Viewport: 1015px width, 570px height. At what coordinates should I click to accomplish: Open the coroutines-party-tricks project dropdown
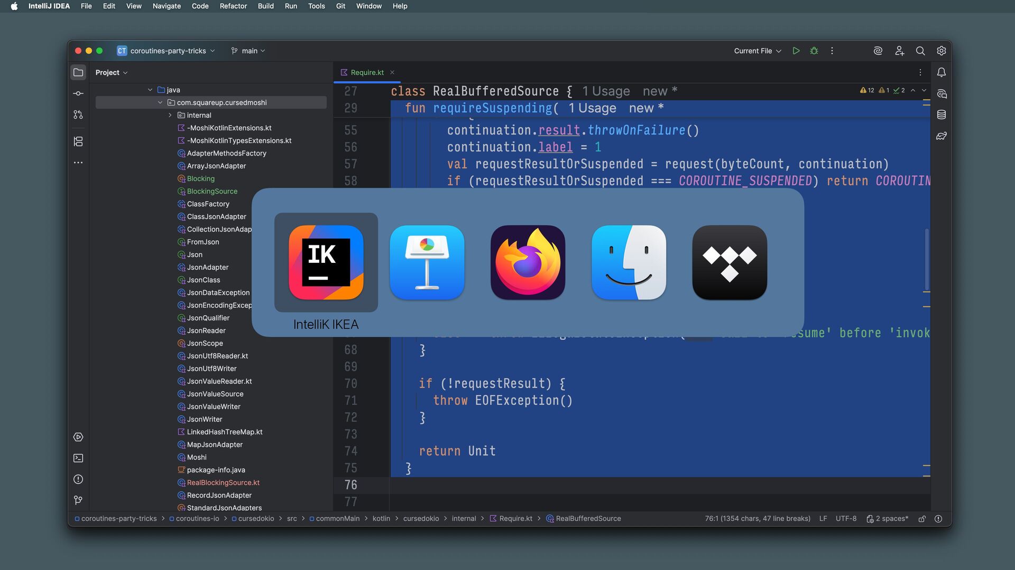[x=167, y=51]
